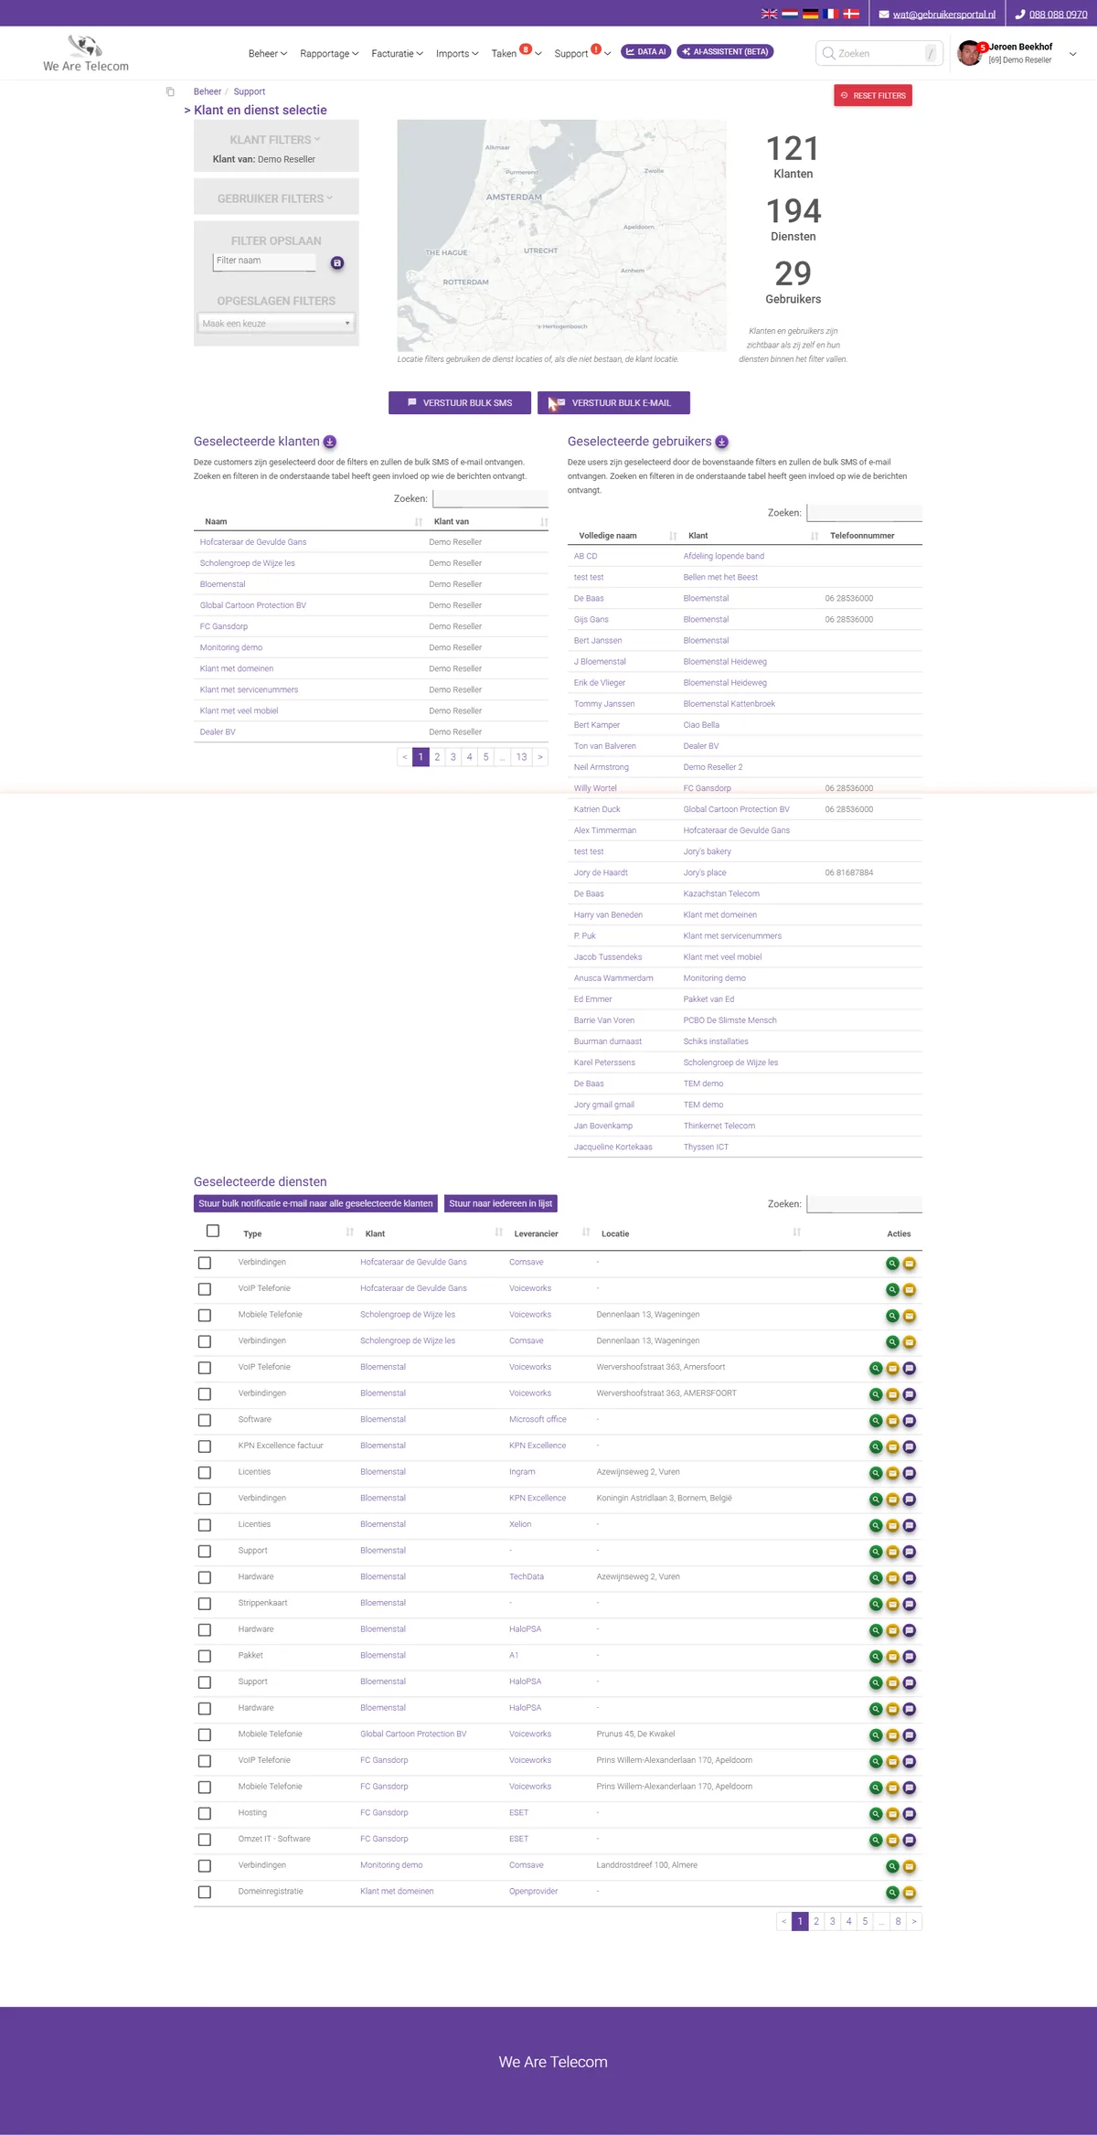Click purple SMS icon for KPN Excellence factuur row
This screenshot has width=1097, height=2135.
point(910,1447)
